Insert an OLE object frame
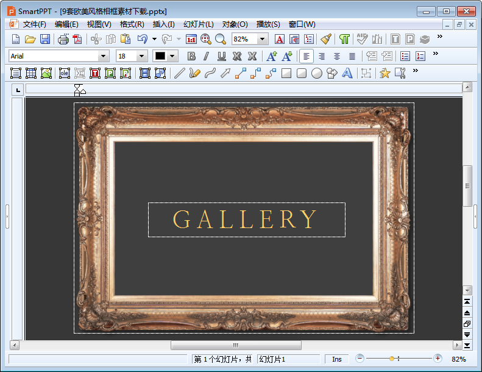Screen dimensions: 482x372 (64, 73)
